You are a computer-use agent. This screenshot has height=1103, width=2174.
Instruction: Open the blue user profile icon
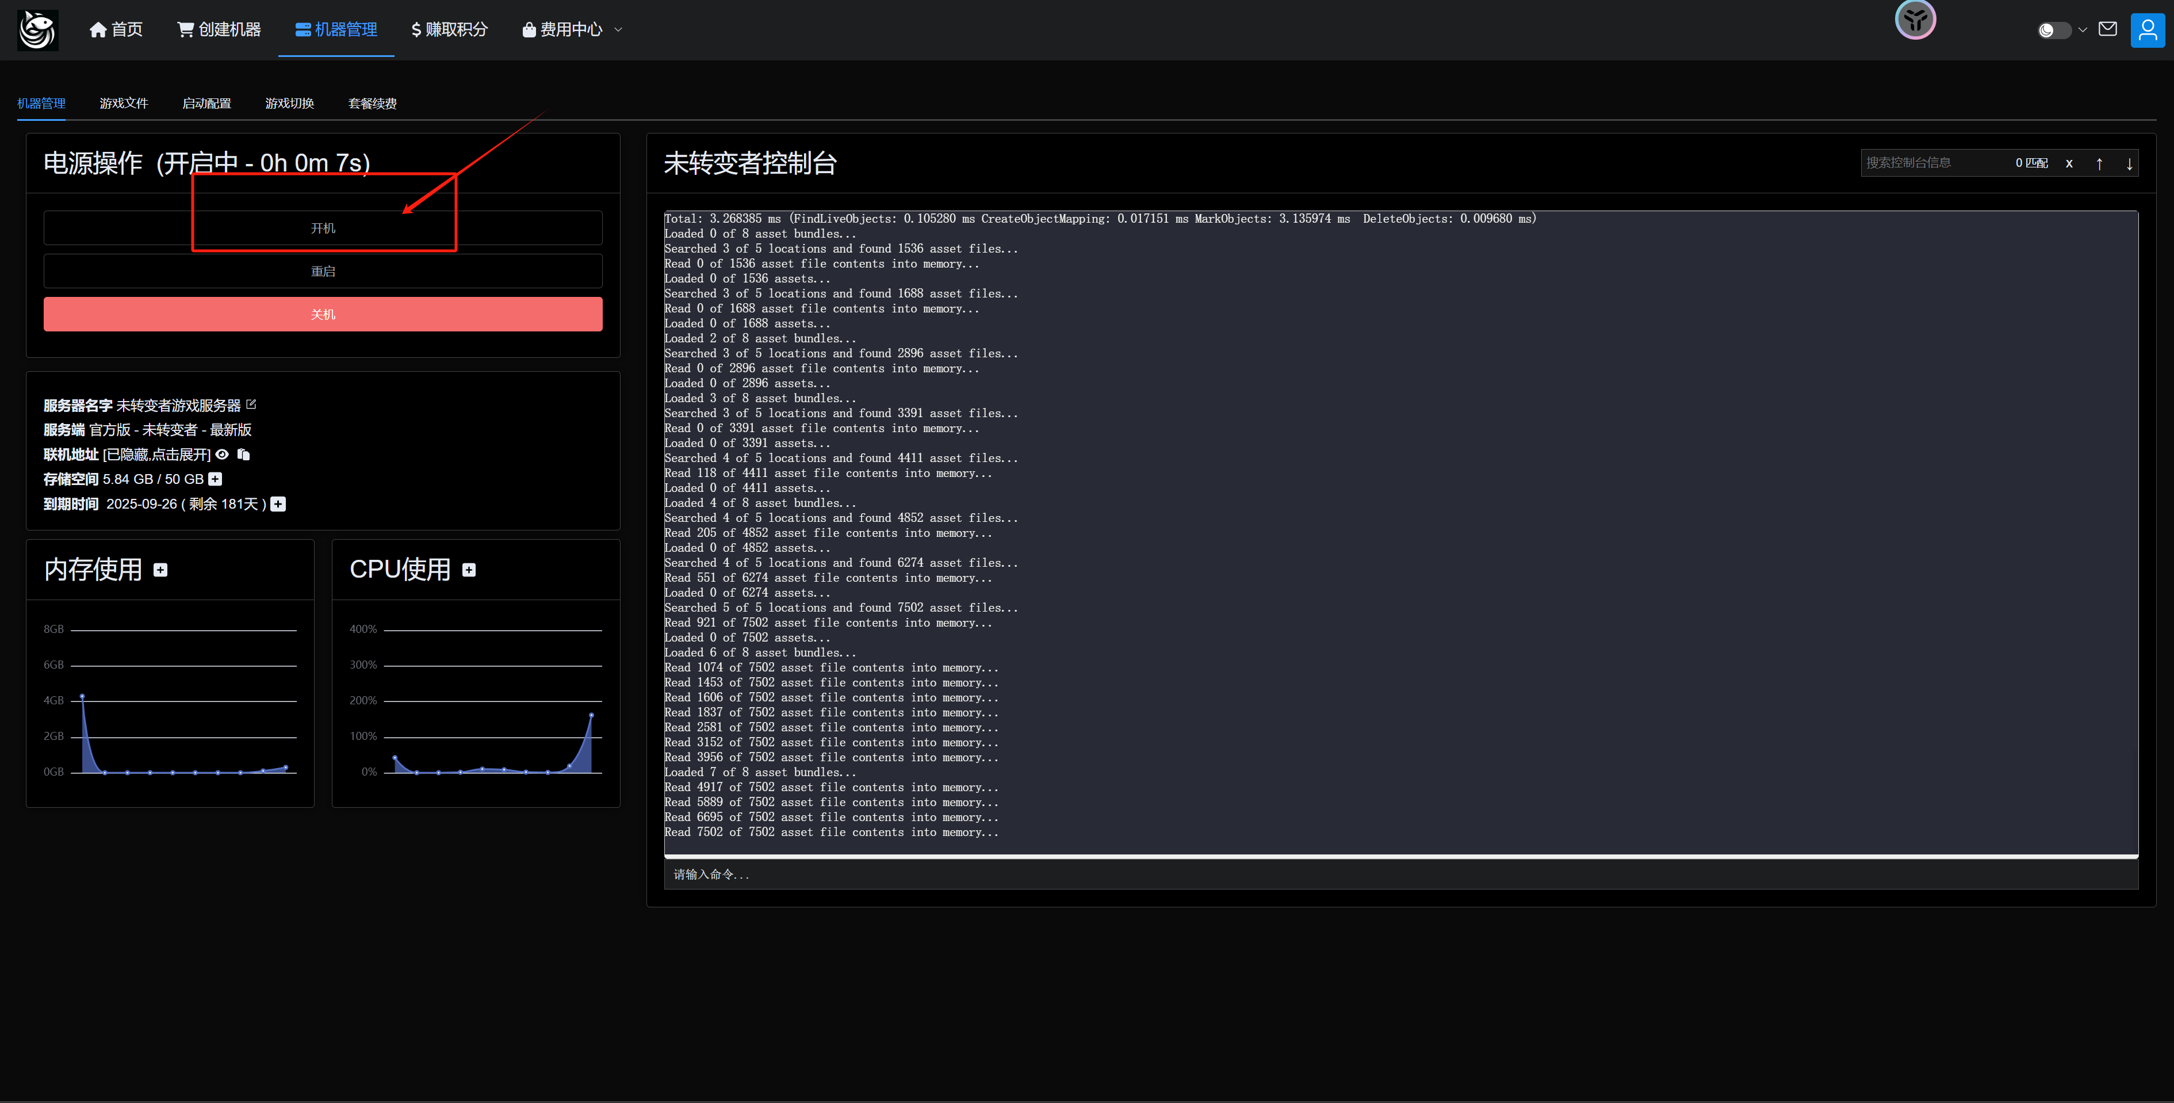(x=2147, y=30)
